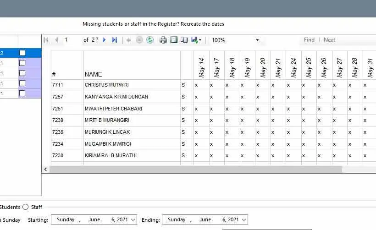Go to next report page
The width and height of the screenshot is (376, 230).
pyautogui.click(x=104, y=40)
